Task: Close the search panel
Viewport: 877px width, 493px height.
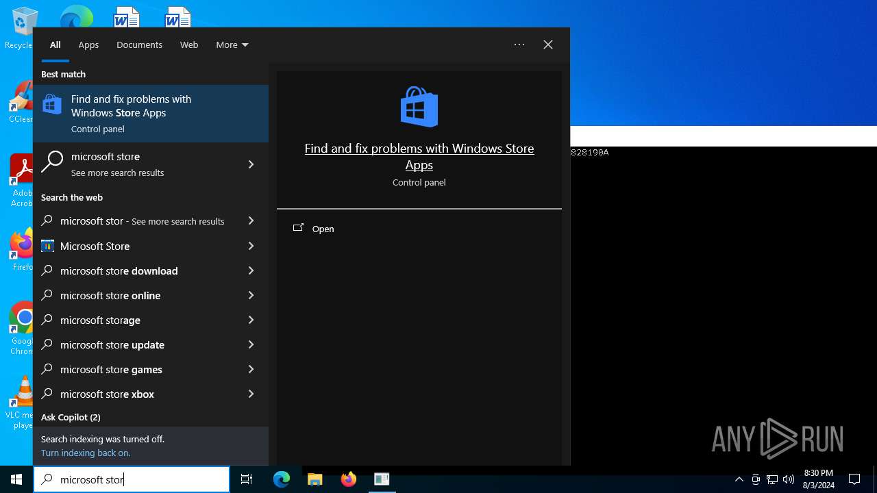Action: click(548, 45)
